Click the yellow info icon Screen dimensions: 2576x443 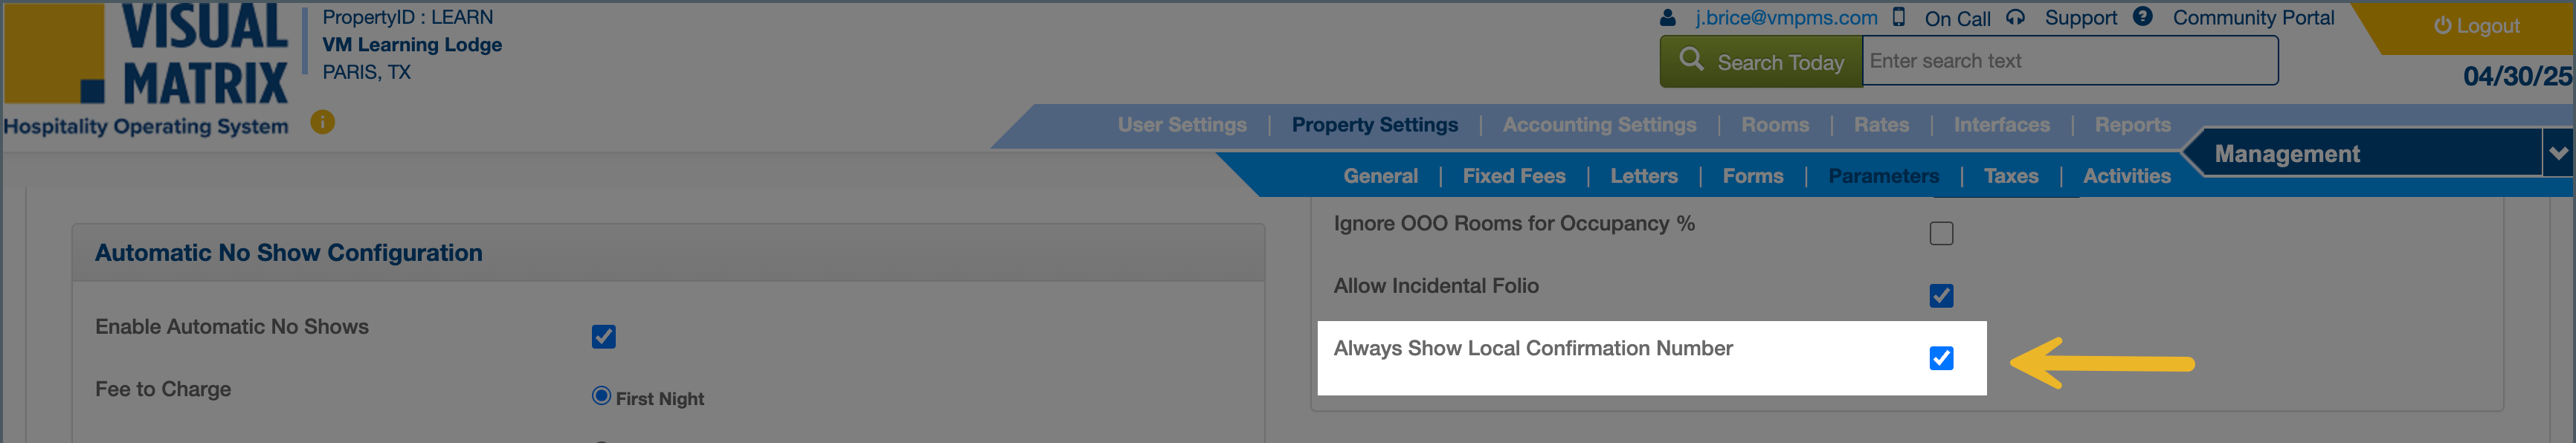[322, 122]
